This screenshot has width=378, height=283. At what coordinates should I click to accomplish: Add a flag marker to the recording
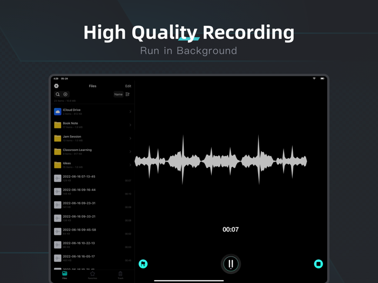point(143,264)
